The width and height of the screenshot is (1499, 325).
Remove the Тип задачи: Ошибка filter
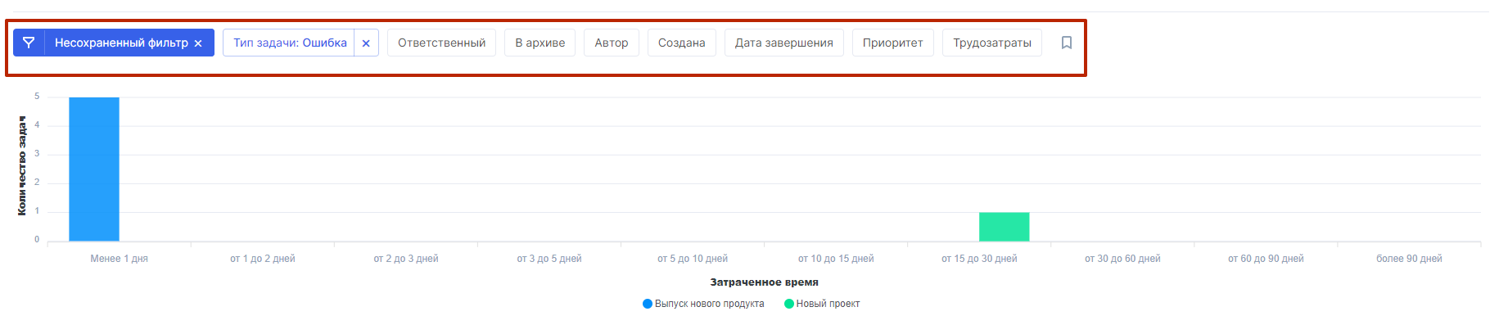pyautogui.click(x=366, y=43)
